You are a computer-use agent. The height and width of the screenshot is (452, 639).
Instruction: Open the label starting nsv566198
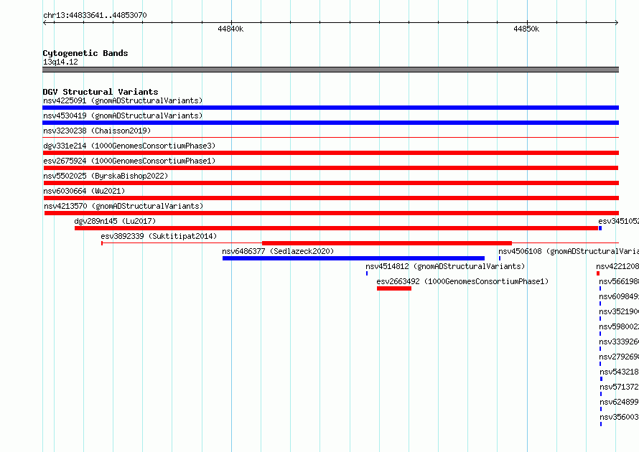[619, 281]
